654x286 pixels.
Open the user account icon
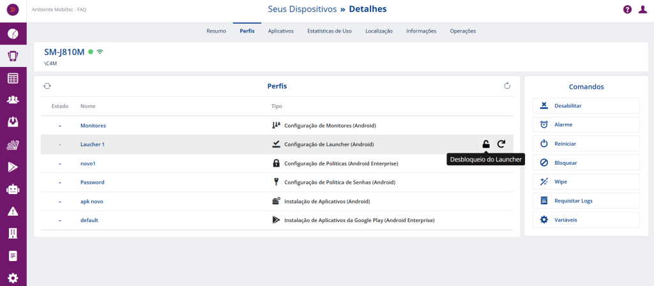(x=643, y=10)
